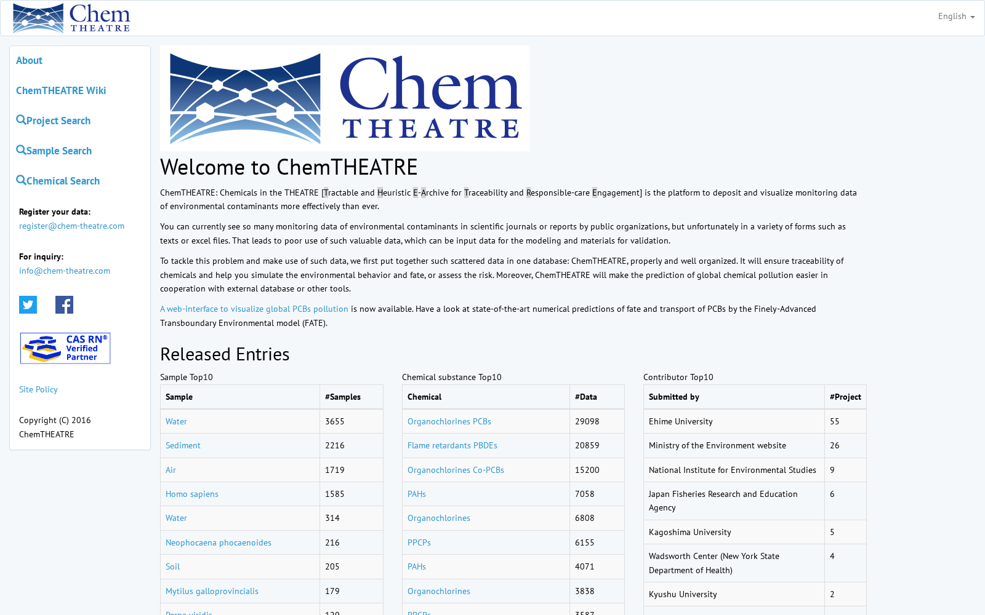Viewport: 985px width, 615px height.
Task: Open the Twitter icon link
Action: 28,304
